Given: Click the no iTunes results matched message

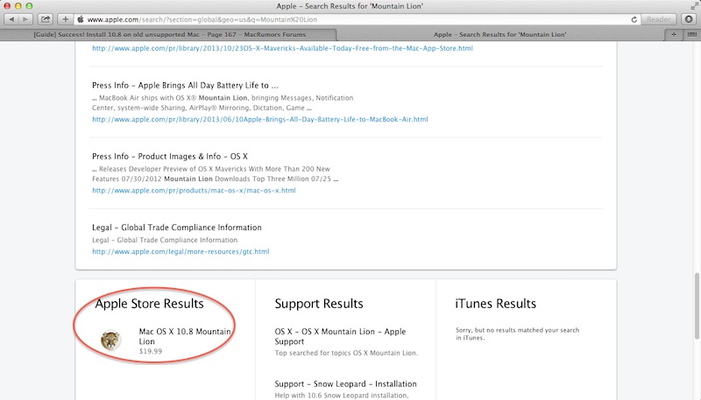Looking at the screenshot, I should 517,334.
